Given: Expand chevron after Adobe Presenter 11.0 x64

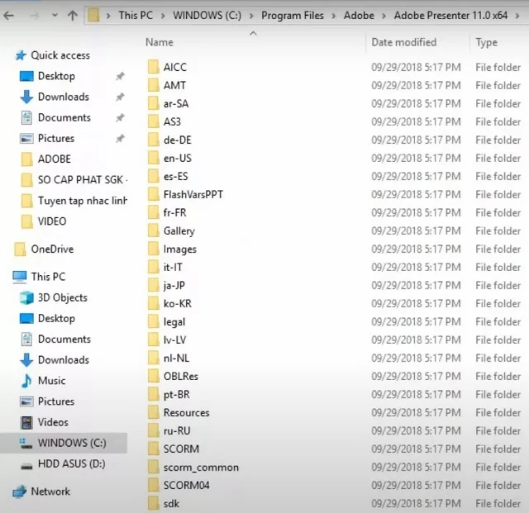Looking at the screenshot, I should (x=517, y=16).
